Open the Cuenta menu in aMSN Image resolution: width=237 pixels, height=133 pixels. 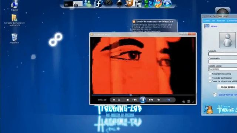pos(206,21)
